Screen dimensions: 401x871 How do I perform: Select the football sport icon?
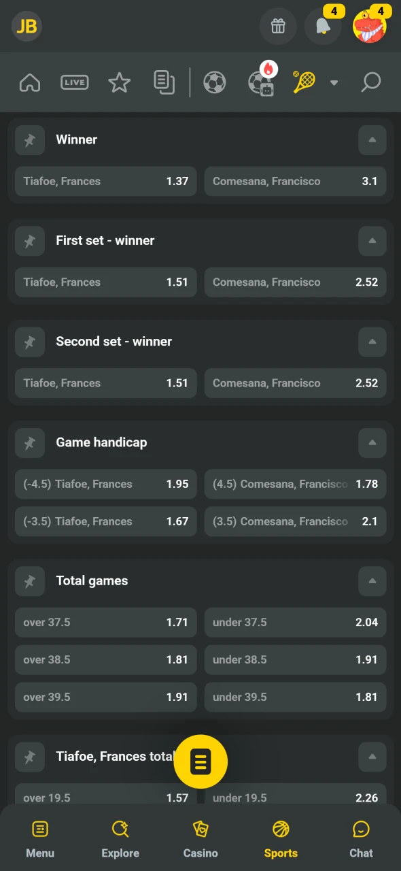click(215, 82)
